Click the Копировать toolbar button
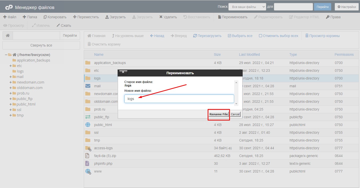 click(55, 17)
